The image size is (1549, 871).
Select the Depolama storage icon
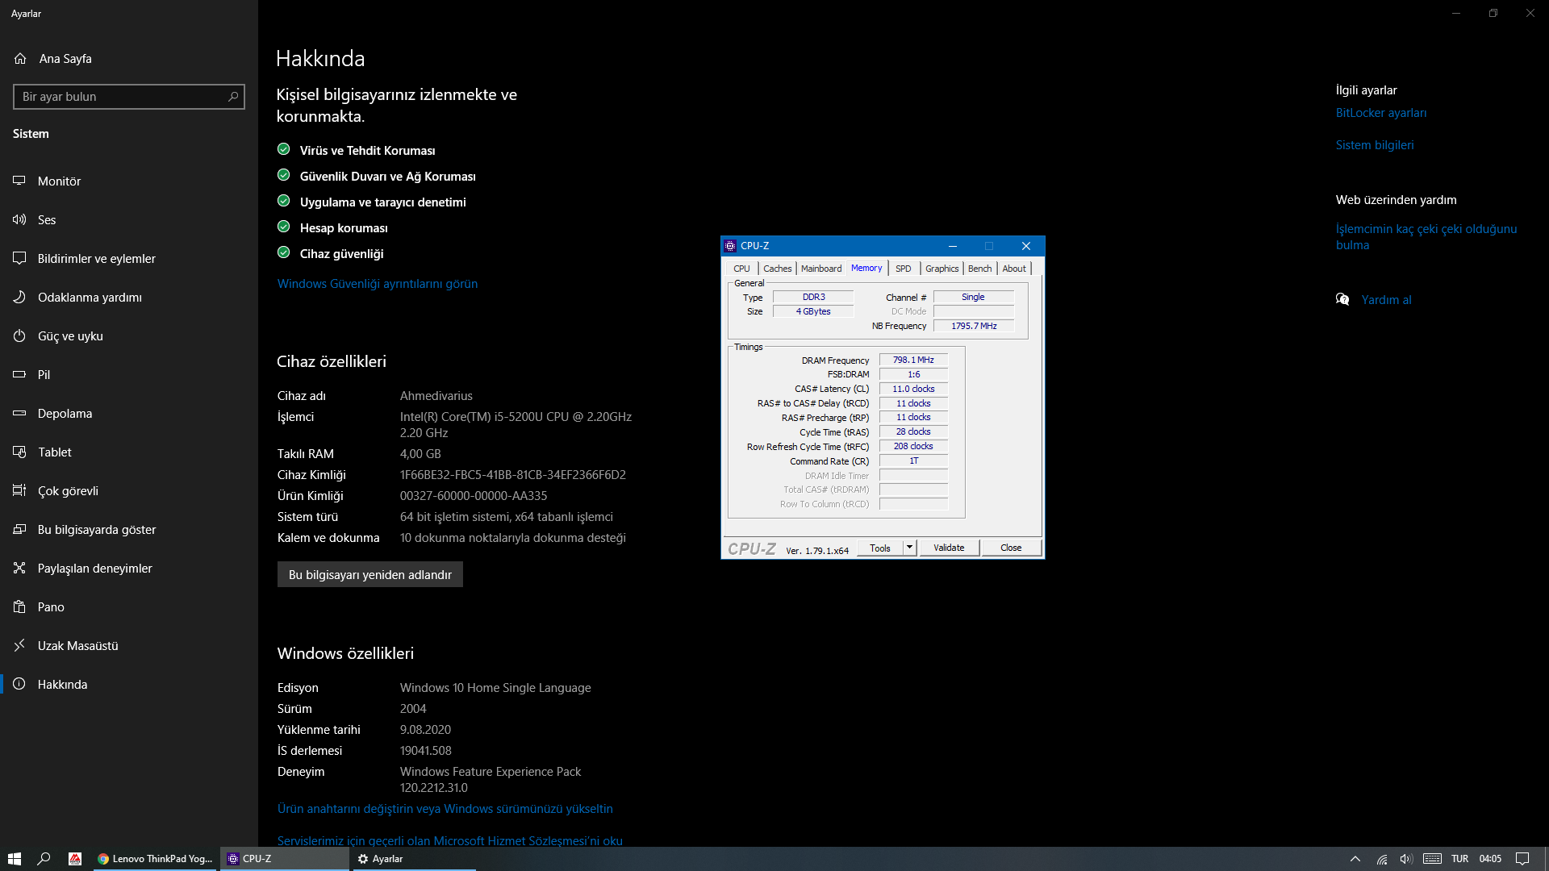pos(19,414)
